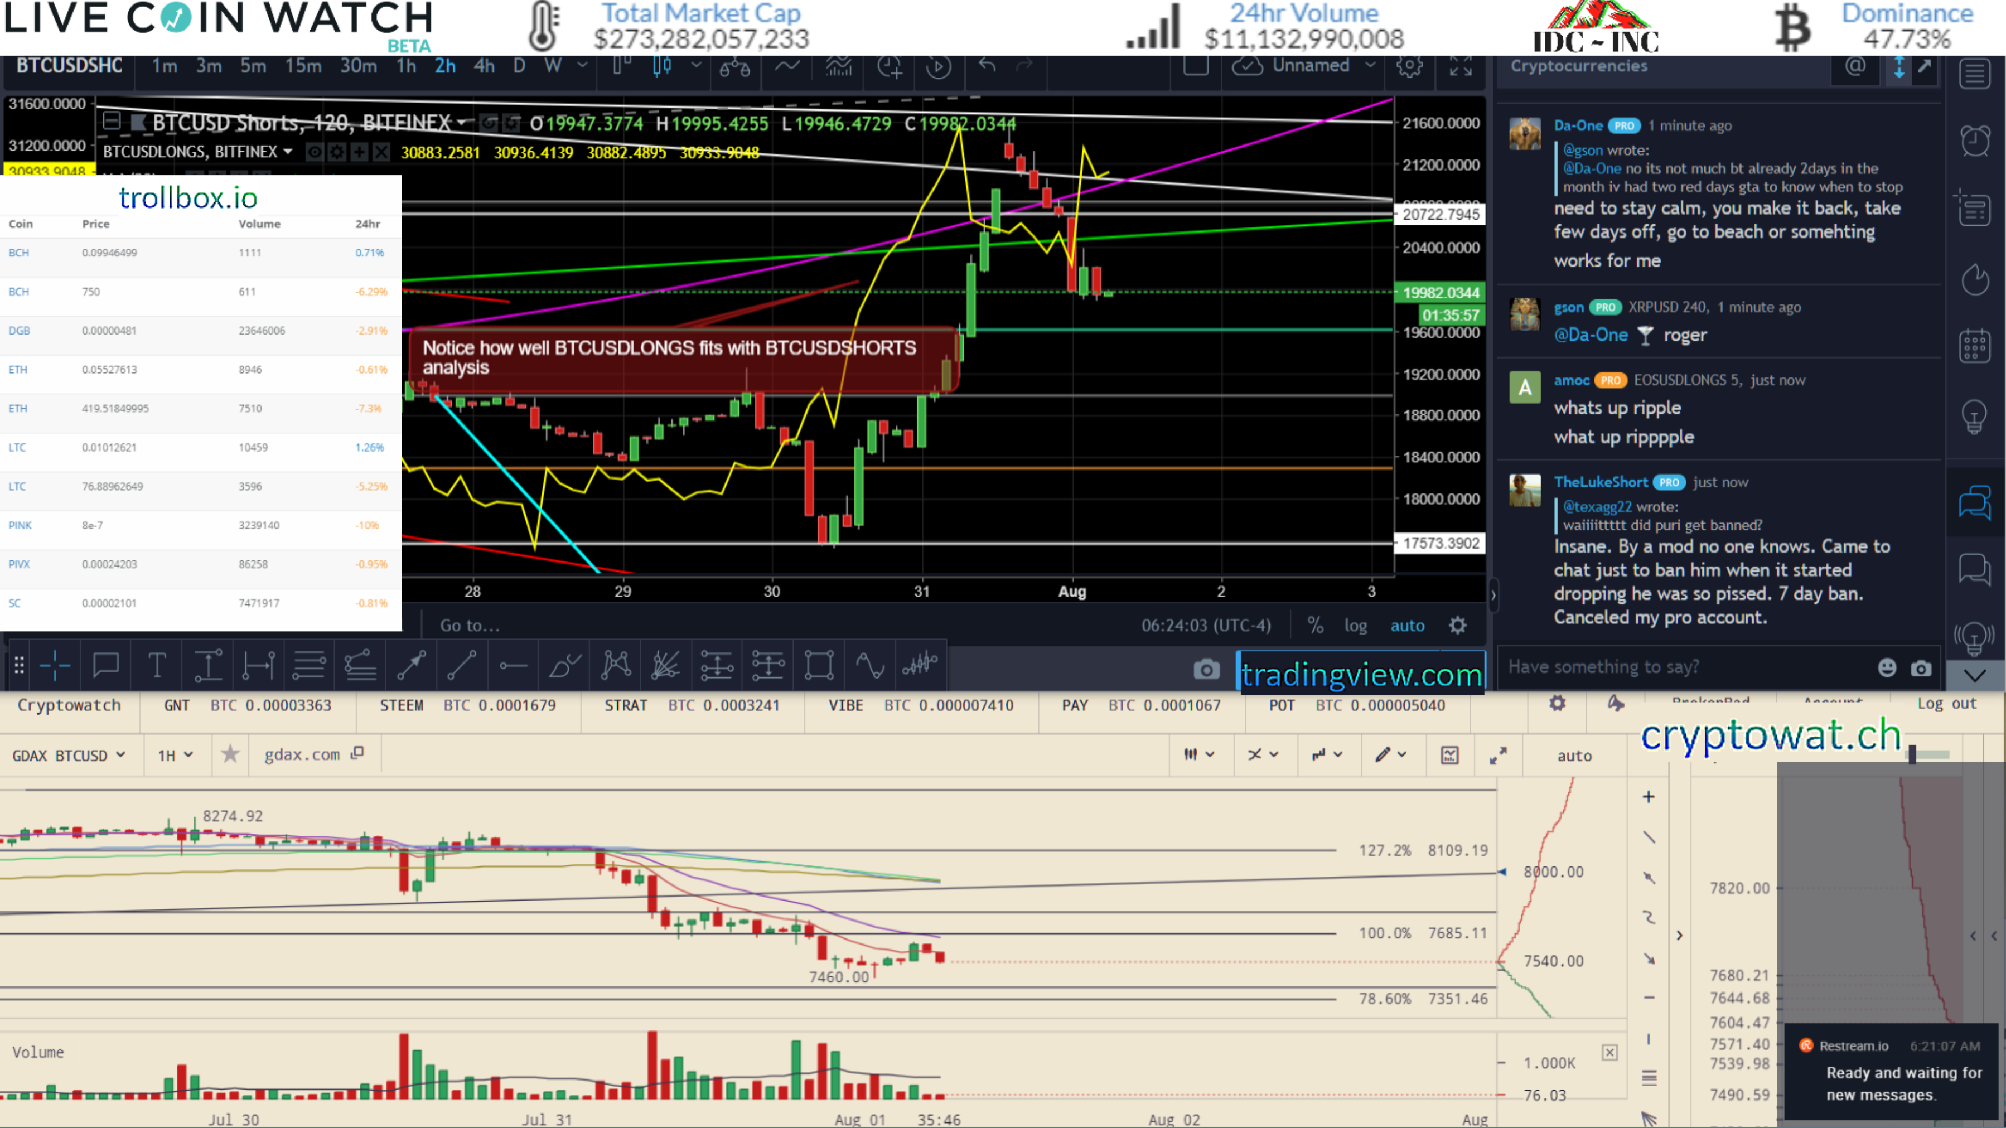Screen dimensions: 2006x1128
Task: Pick the sine wave cycle tool
Action: pyautogui.click(x=869, y=666)
